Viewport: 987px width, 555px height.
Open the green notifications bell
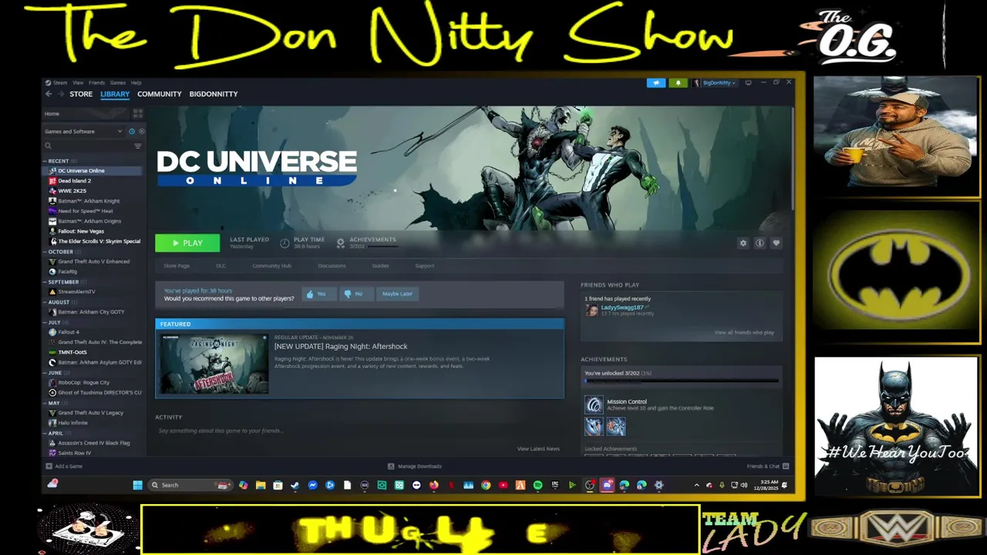[x=679, y=82]
